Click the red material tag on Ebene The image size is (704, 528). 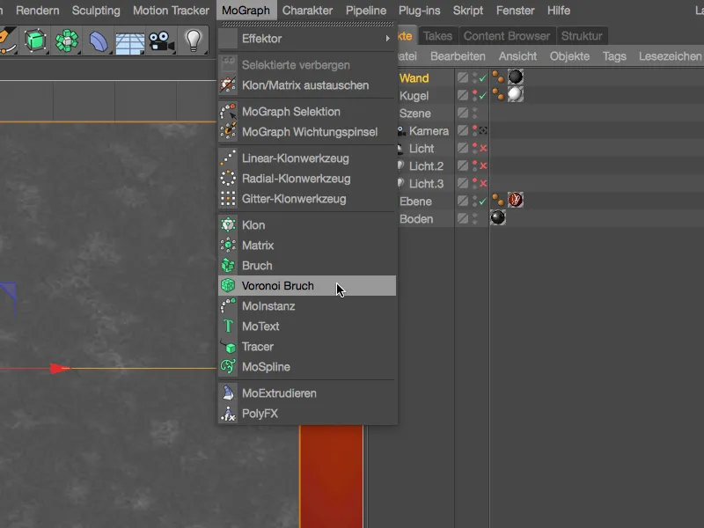click(x=516, y=200)
